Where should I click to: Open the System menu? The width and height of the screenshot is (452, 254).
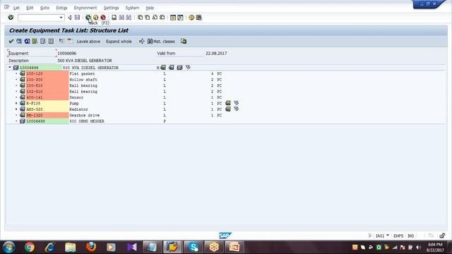132,8
